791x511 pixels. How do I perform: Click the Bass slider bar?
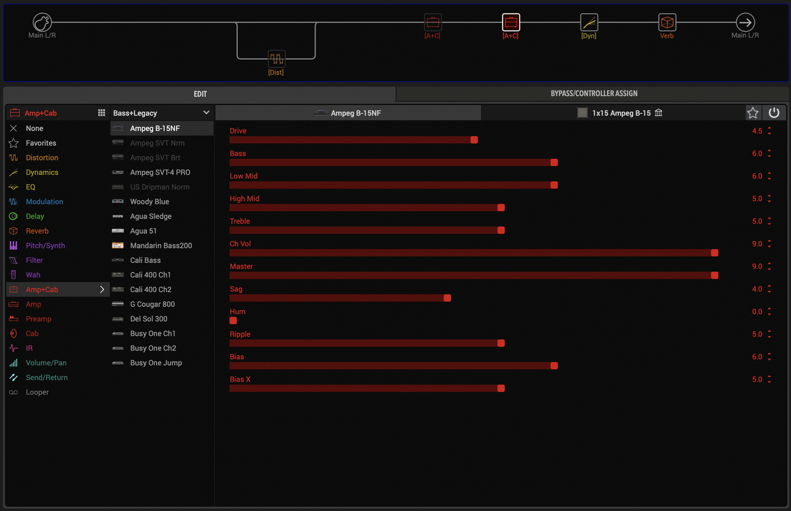click(394, 163)
